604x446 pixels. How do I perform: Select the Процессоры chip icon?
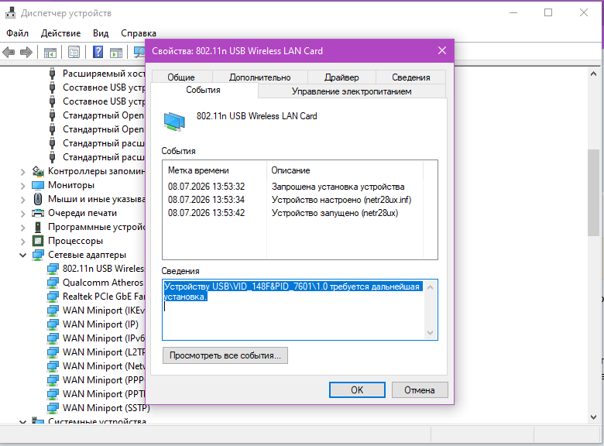38,241
